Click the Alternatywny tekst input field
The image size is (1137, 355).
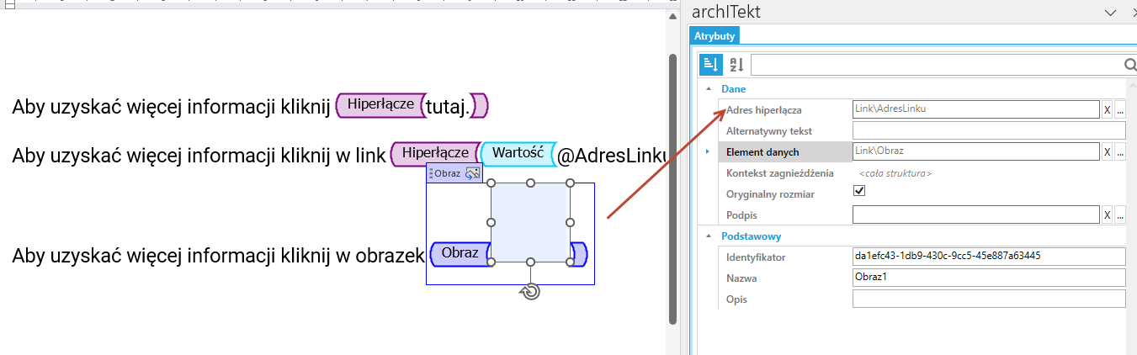(989, 130)
